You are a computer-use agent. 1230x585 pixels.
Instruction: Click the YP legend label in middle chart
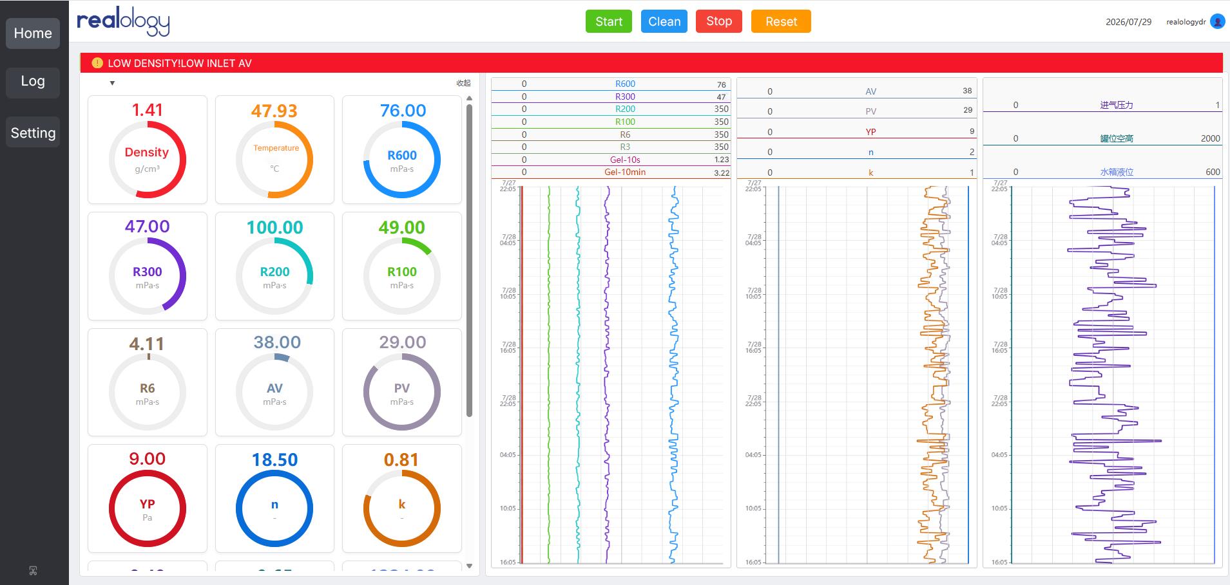pyautogui.click(x=871, y=132)
